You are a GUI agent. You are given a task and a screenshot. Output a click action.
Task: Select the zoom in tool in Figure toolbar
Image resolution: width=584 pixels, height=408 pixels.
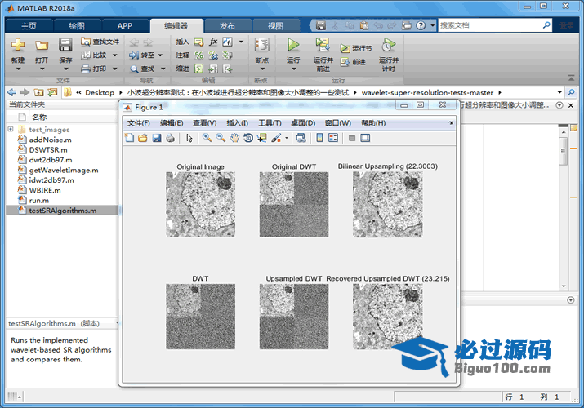click(x=207, y=138)
